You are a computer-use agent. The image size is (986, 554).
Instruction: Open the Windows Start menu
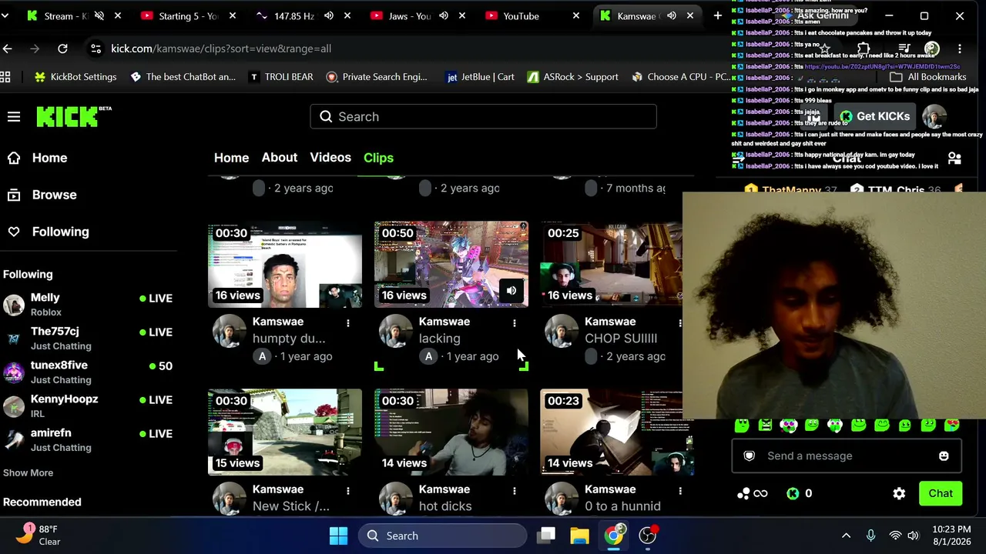coord(338,536)
